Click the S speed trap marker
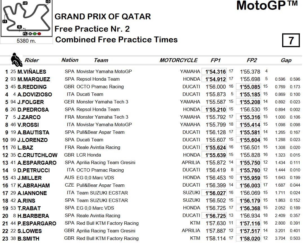This screenshot has width=305, height=249. click(19, 27)
